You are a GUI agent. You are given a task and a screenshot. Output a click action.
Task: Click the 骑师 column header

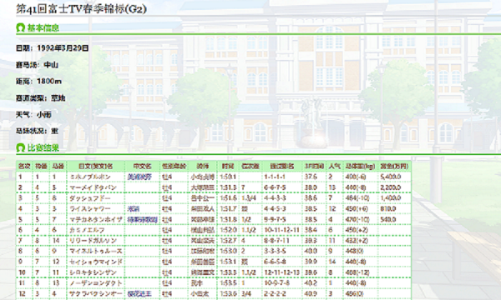[x=203, y=166]
